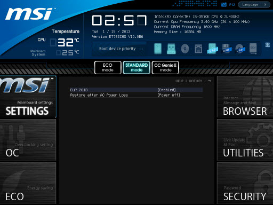Select the hard disk boot device icon
This screenshot has width=273, height=205.
158,49
